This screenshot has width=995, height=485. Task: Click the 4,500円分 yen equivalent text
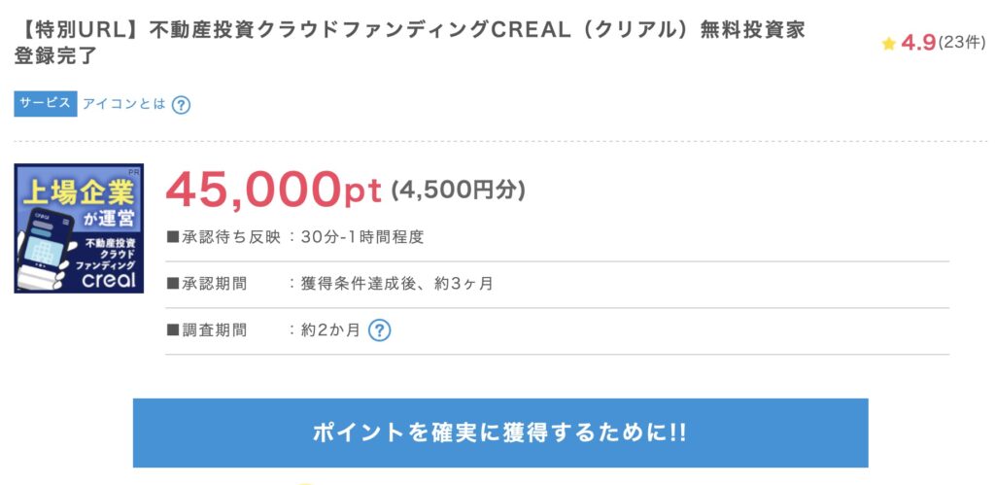(x=458, y=190)
